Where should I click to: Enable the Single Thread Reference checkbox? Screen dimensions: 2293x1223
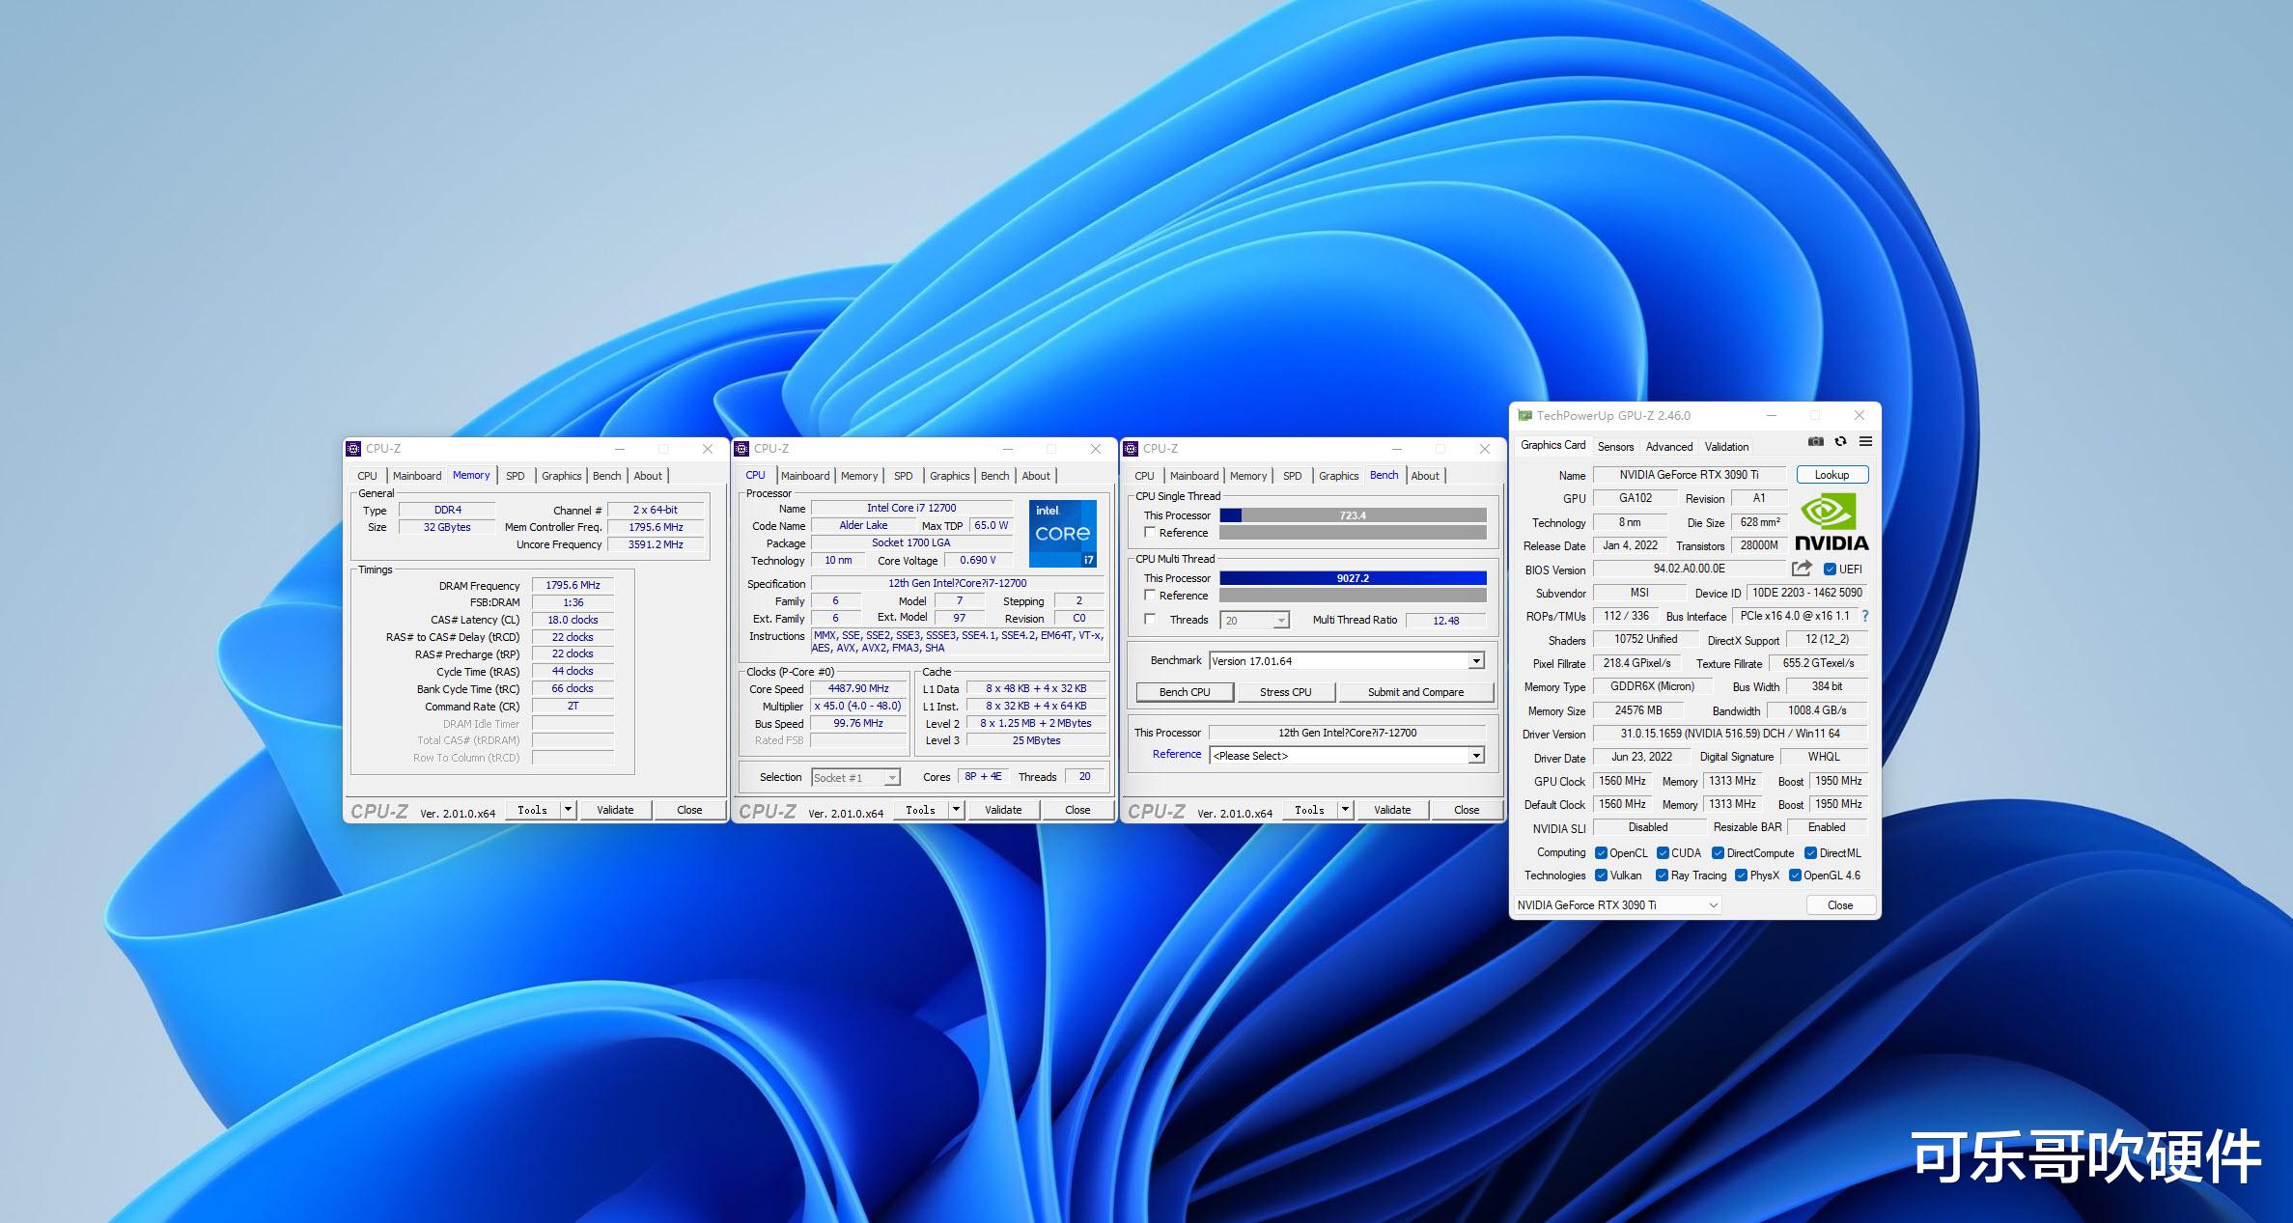pyautogui.click(x=1150, y=532)
